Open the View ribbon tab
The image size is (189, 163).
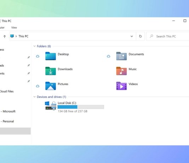(x=14, y=28)
